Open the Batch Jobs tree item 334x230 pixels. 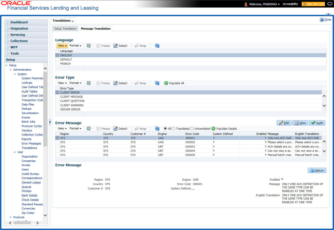(28, 122)
